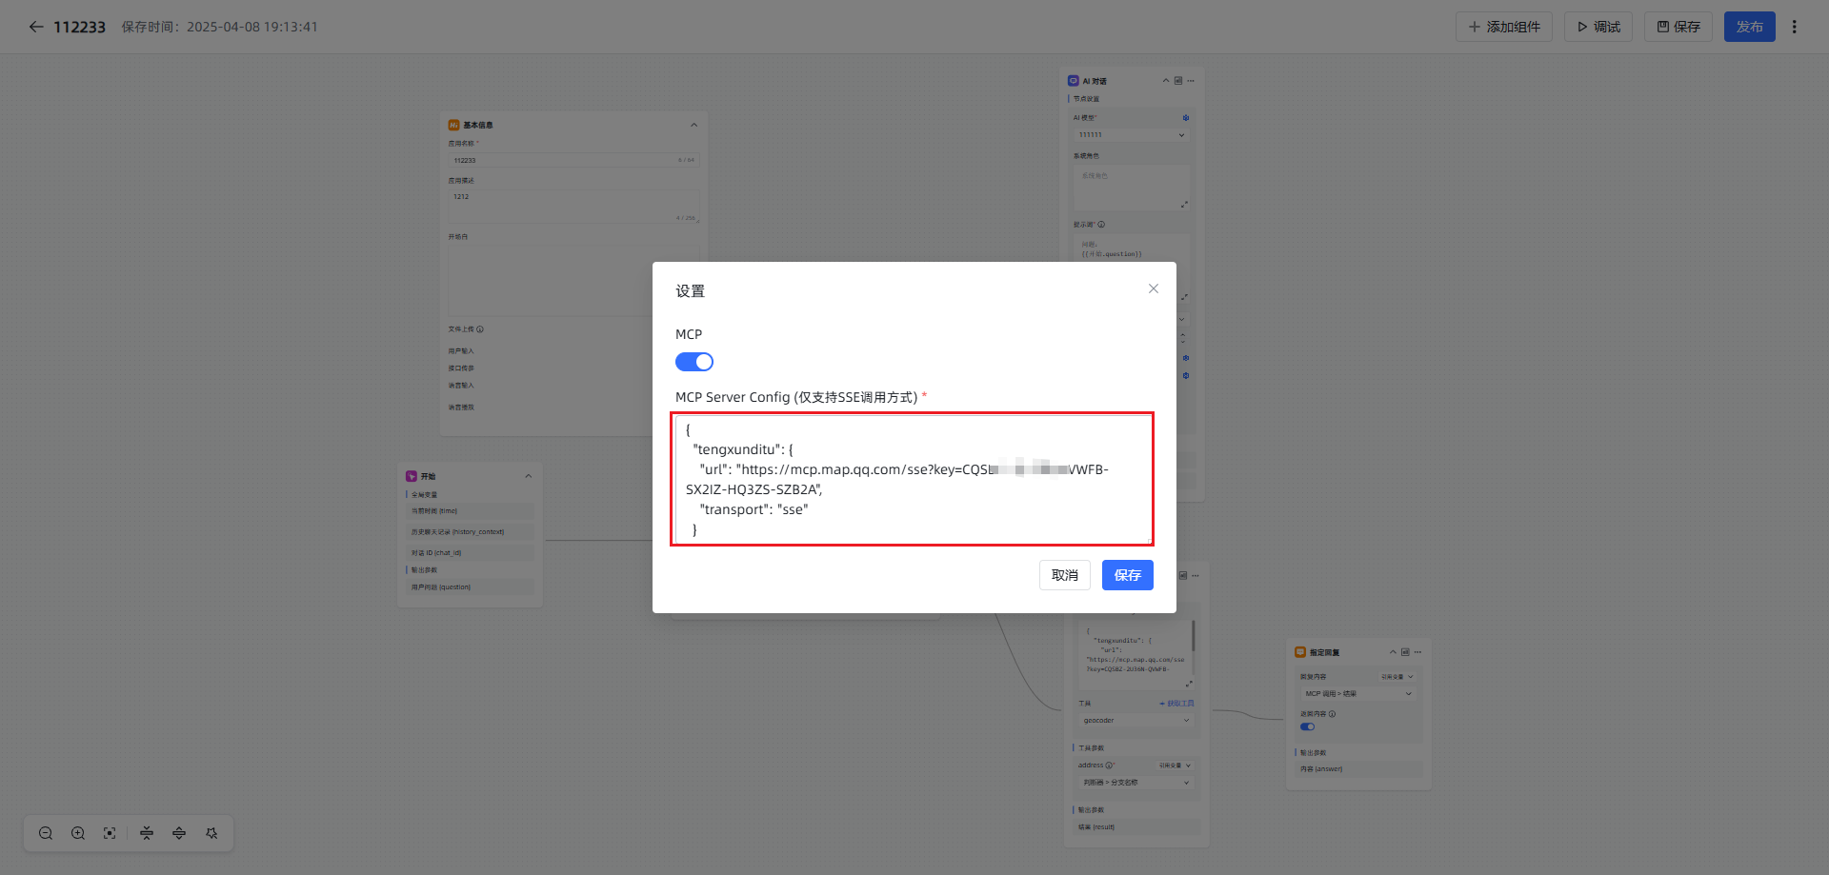Click inside the MCP Server Config textarea
Viewport: 1829px width, 875px height.
(x=913, y=479)
